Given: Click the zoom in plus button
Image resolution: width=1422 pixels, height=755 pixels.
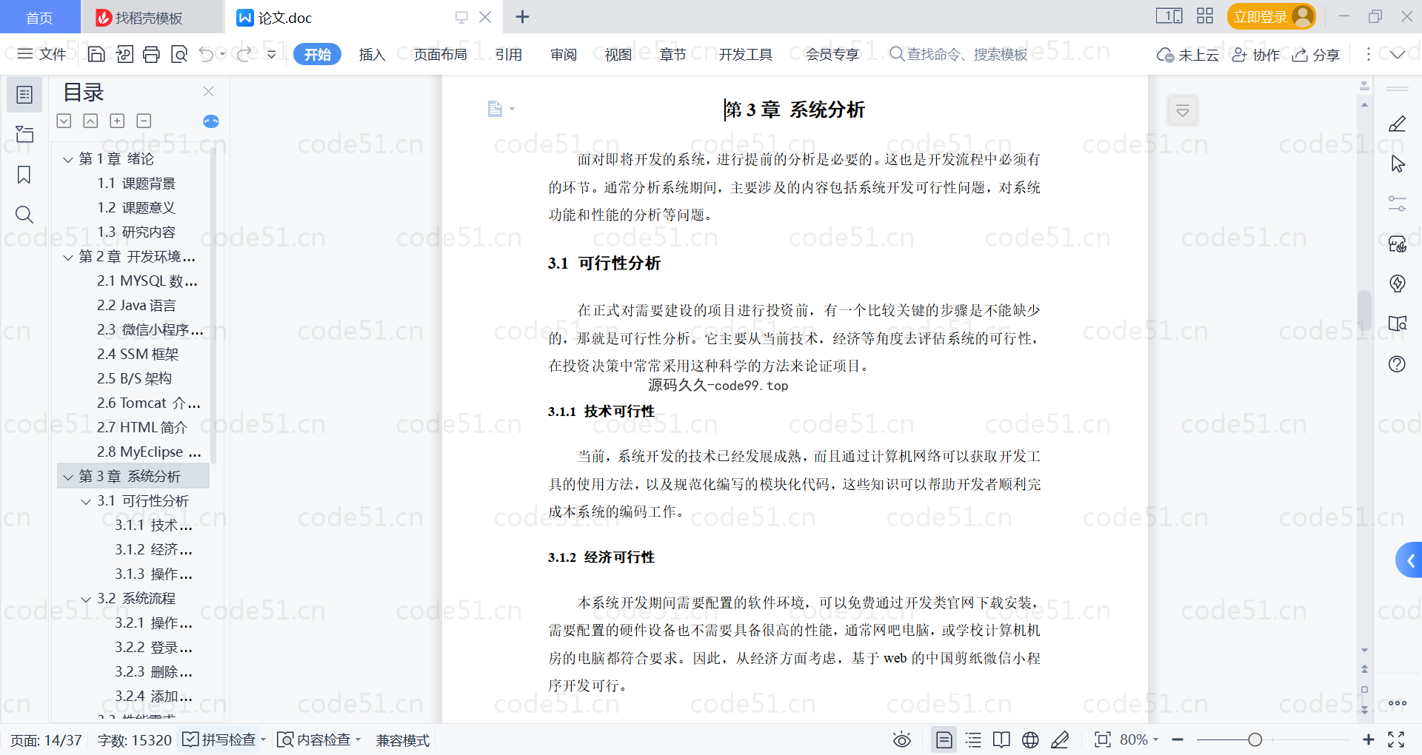Looking at the screenshot, I should (1368, 739).
